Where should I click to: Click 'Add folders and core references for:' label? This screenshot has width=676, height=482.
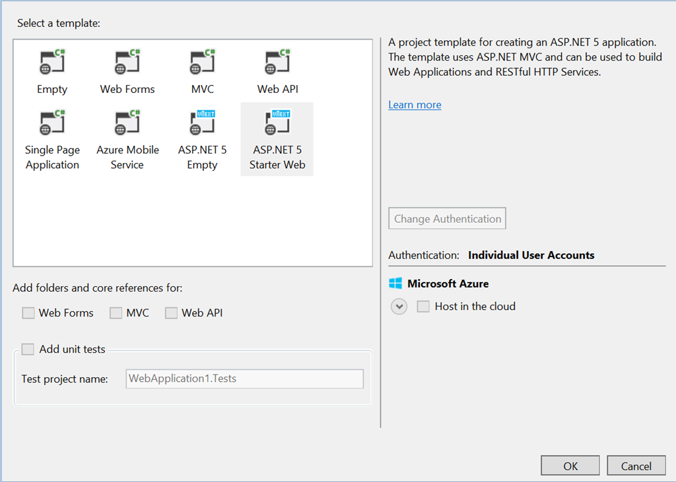[98, 287]
